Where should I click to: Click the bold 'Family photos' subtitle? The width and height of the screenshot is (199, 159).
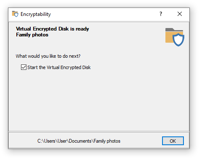tap(32, 35)
